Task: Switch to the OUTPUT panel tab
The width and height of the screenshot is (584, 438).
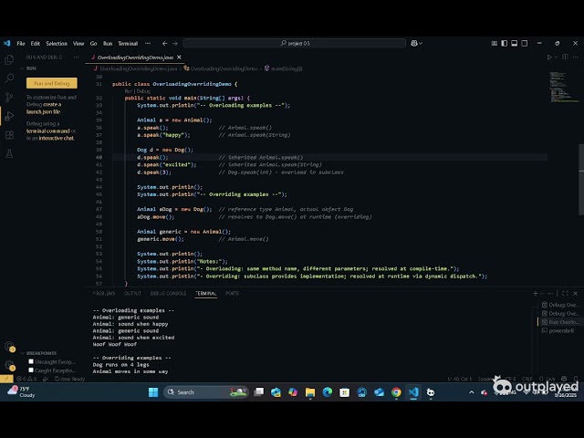Action: tap(132, 294)
